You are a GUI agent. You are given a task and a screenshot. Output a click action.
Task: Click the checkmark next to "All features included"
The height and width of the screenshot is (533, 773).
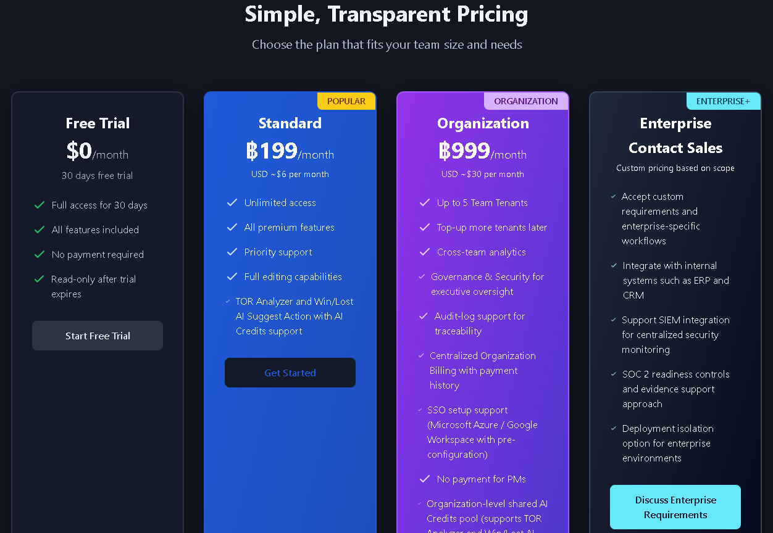[x=40, y=229]
